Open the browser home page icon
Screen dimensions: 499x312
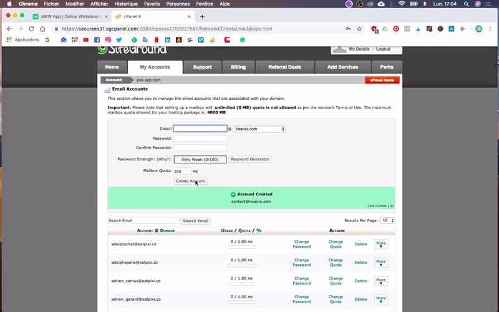coord(42,29)
